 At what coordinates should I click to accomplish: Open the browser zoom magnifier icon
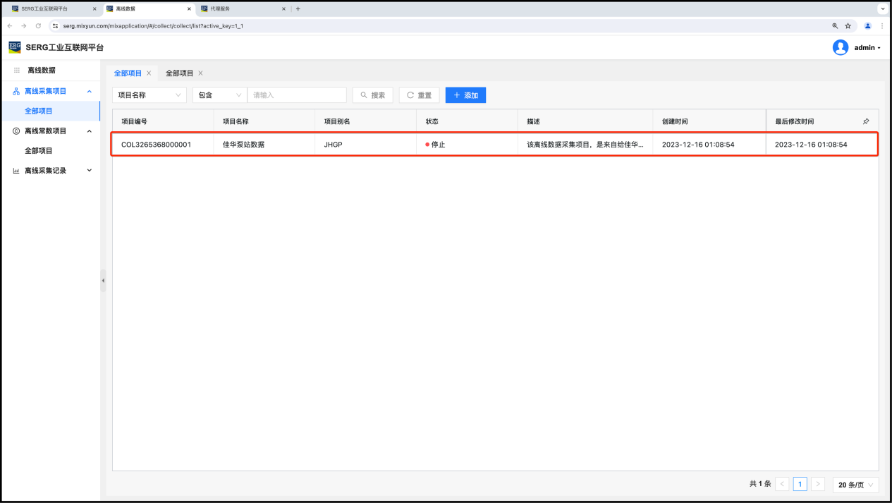point(835,25)
